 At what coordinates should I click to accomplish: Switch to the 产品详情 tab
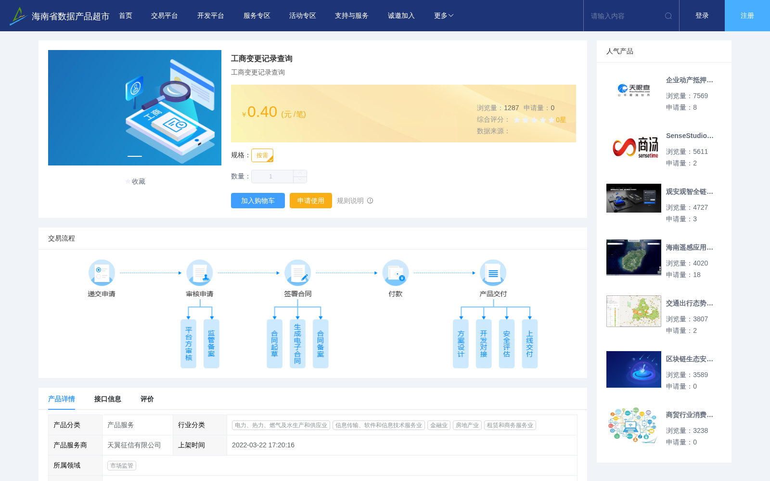click(x=62, y=399)
